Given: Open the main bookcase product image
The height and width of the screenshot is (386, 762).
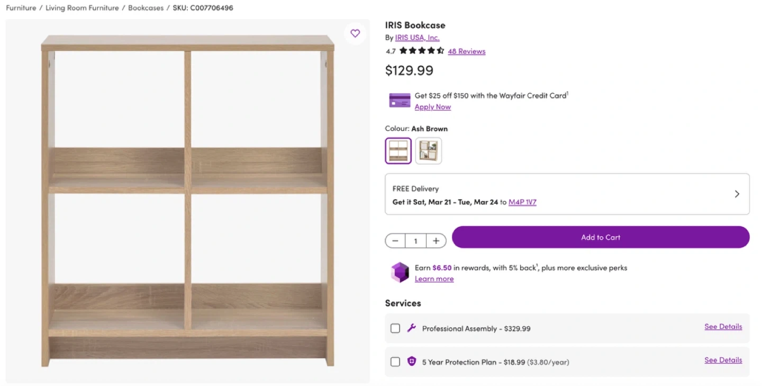Looking at the screenshot, I should (x=188, y=201).
